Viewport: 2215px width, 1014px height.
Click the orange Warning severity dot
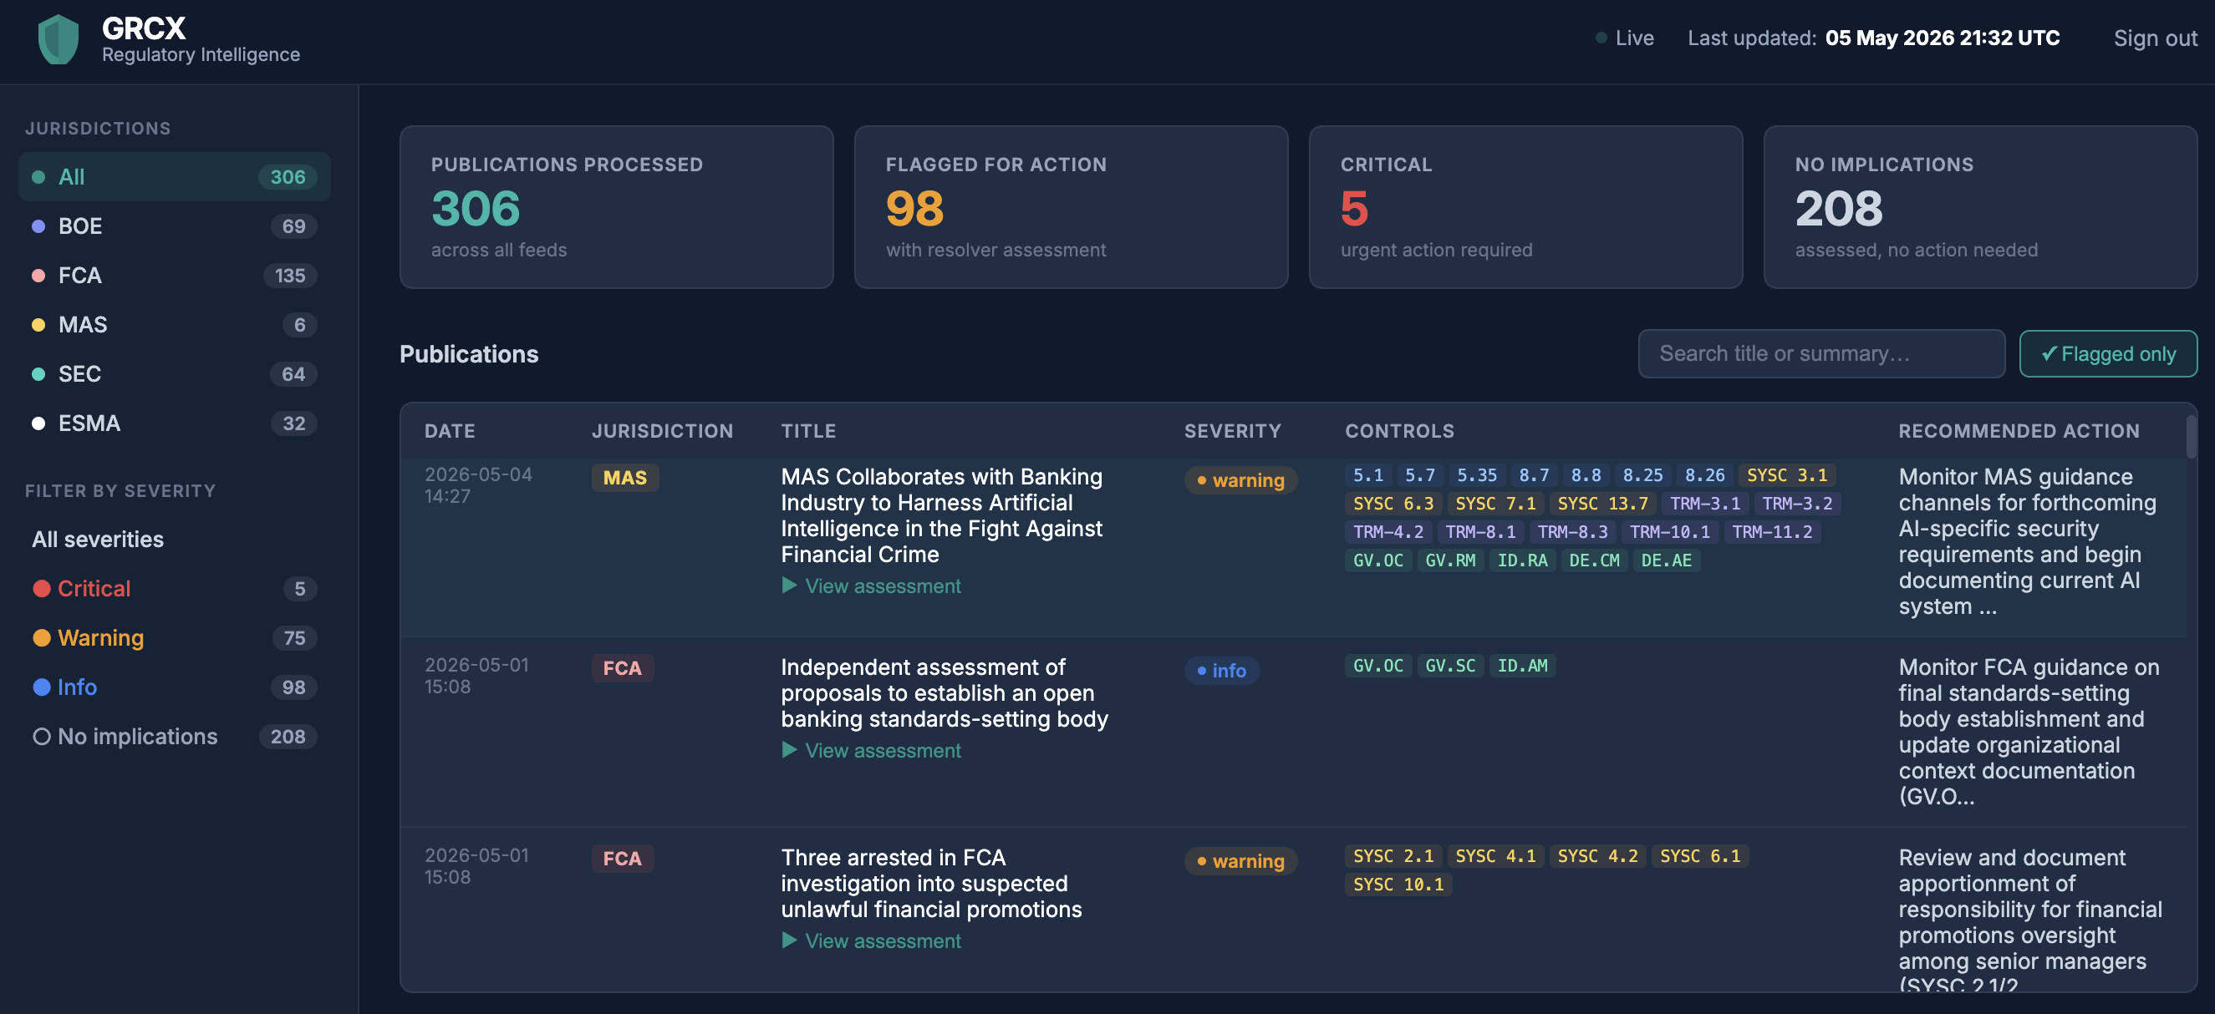[41, 637]
